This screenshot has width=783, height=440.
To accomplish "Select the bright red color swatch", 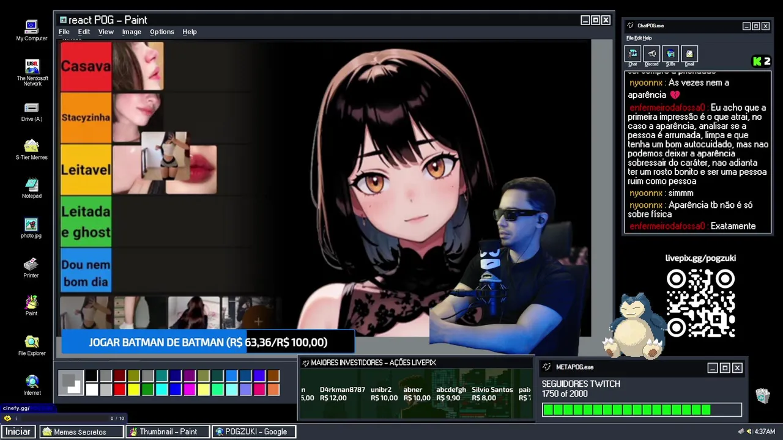I will [120, 389].
